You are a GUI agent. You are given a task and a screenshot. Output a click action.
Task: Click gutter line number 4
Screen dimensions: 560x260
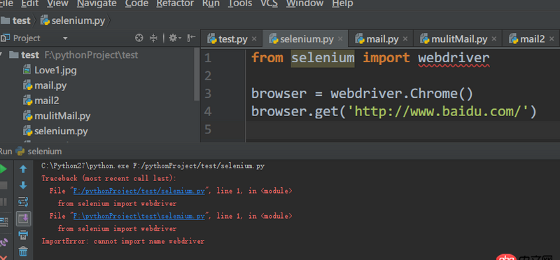coord(208,112)
